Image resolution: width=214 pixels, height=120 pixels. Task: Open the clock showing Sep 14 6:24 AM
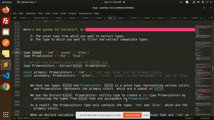click(x=113, y=2)
